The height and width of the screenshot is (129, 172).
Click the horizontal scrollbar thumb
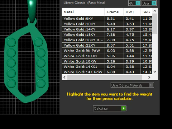(105, 77)
